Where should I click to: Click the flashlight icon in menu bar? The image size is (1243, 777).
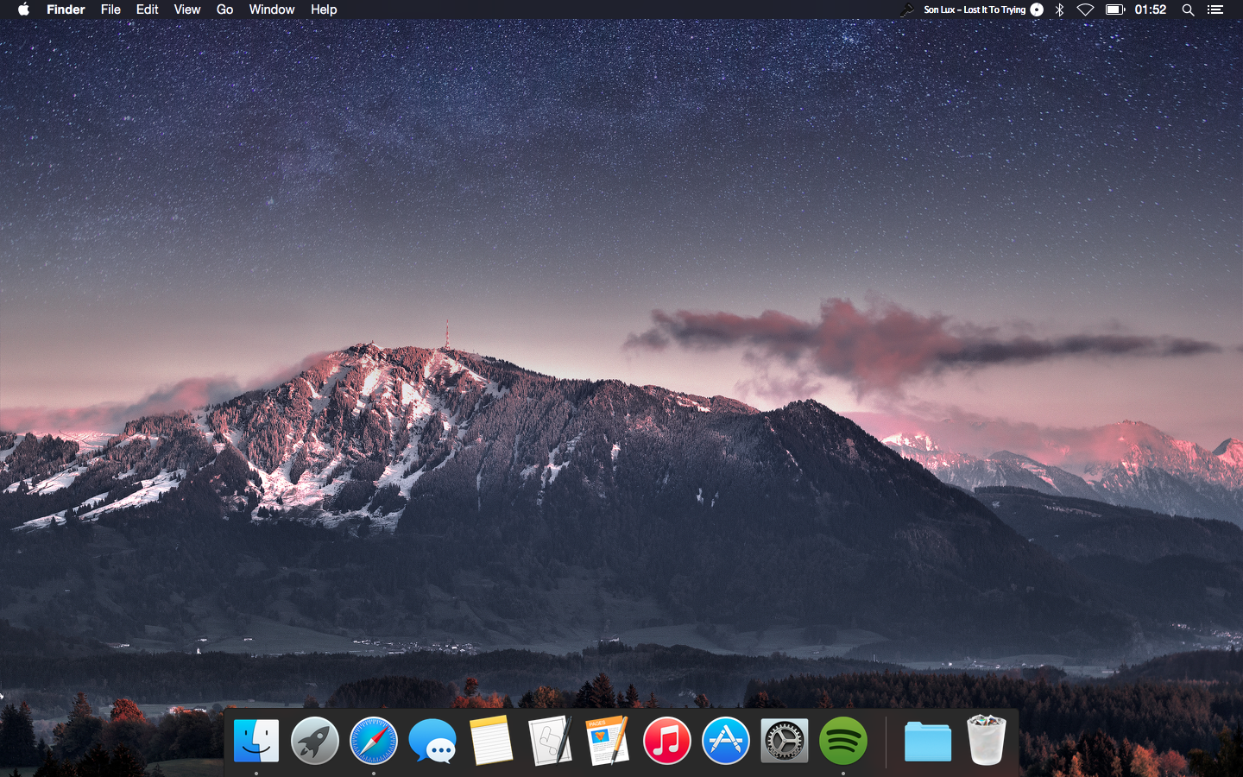click(x=906, y=9)
